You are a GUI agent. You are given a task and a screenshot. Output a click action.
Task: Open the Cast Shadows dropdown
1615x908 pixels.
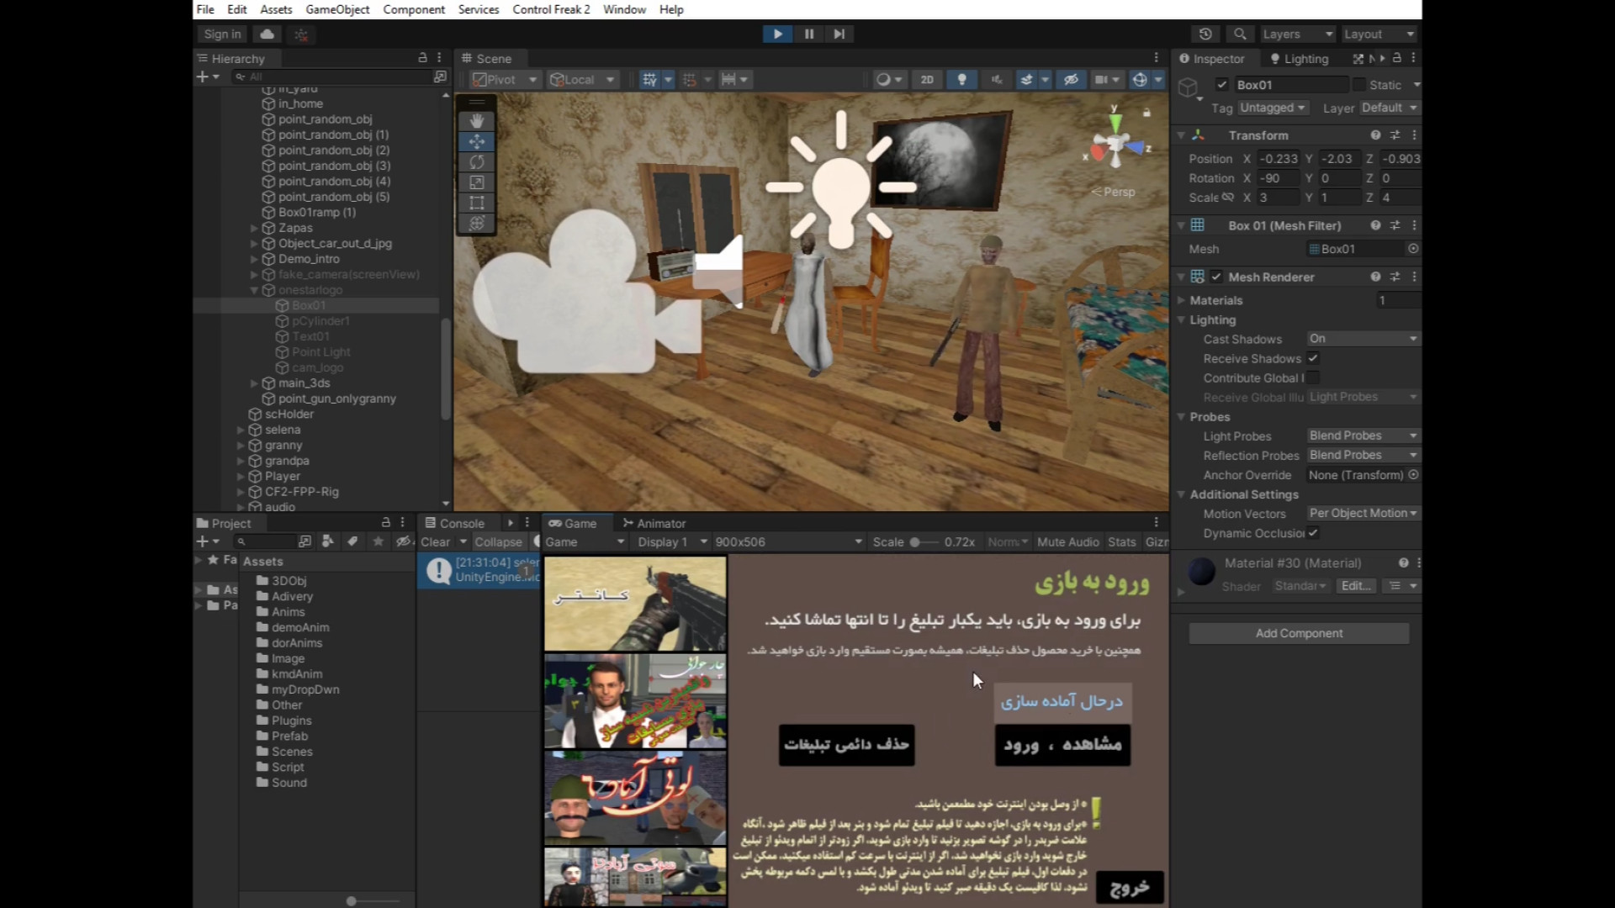[1363, 339]
